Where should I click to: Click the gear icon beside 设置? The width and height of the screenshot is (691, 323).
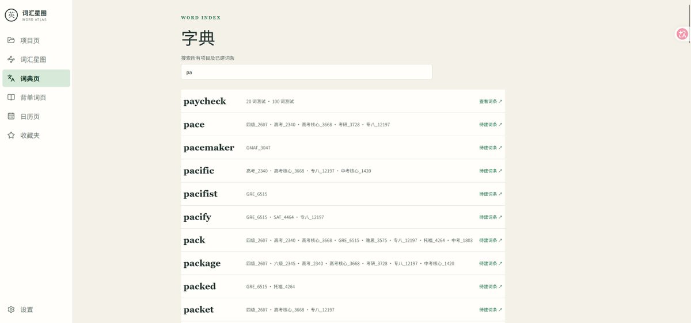(11, 309)
